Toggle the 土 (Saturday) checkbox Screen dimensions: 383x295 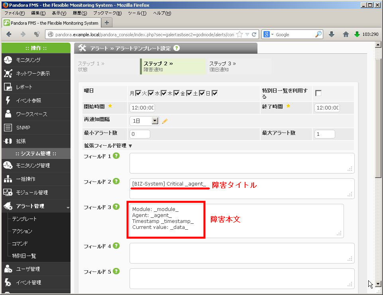click(202, 93)
